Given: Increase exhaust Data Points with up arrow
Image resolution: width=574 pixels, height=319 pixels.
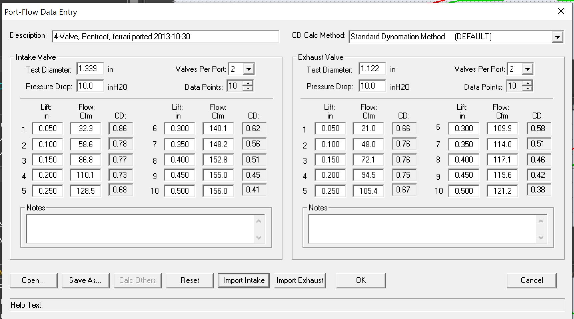Looking at the screenshot, I should pyautogui.click(x=527, y=83).
